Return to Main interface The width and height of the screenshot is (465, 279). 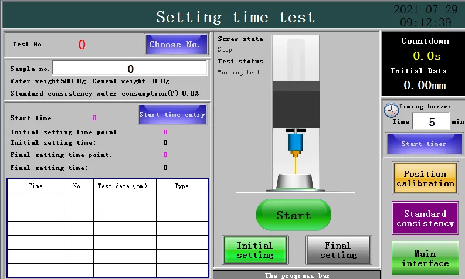pos(425,258)
